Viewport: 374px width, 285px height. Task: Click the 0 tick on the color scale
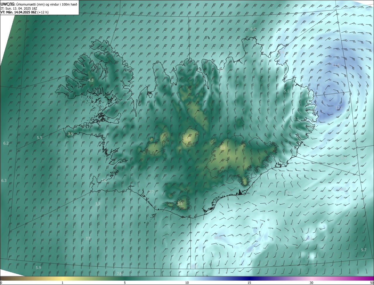[1, 283]
